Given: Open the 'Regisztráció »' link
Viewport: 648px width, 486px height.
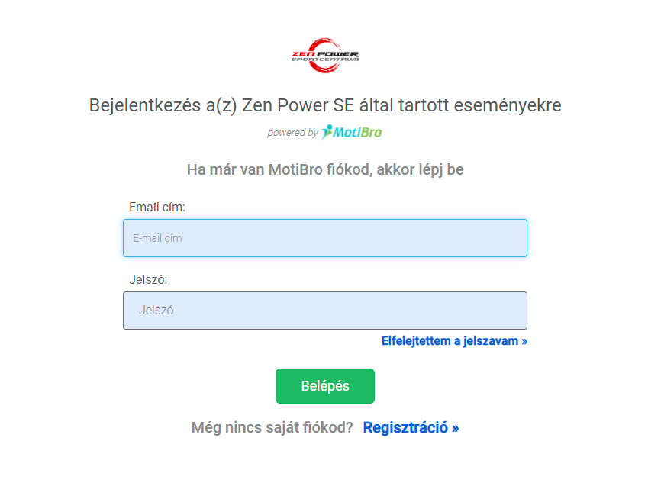Looking at the screenshot, I should (x=411, y=427).
